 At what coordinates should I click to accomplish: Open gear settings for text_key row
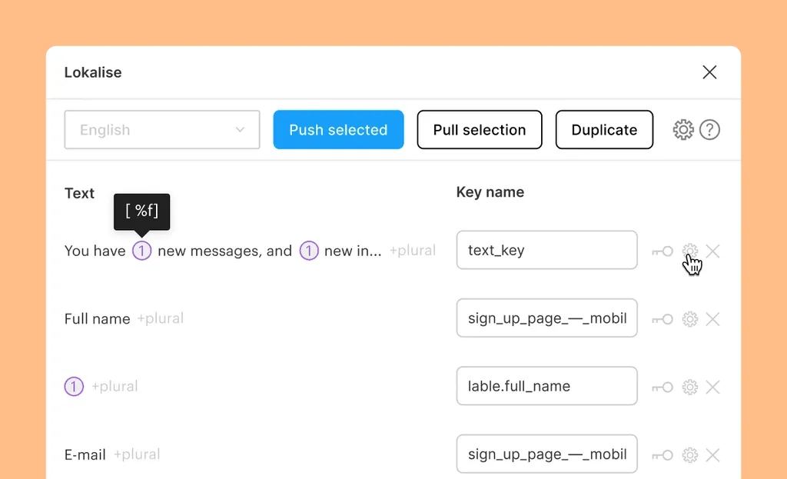690,251
